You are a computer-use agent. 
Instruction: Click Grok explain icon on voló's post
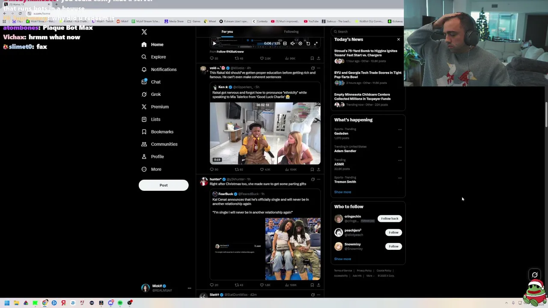pos(313,68)
